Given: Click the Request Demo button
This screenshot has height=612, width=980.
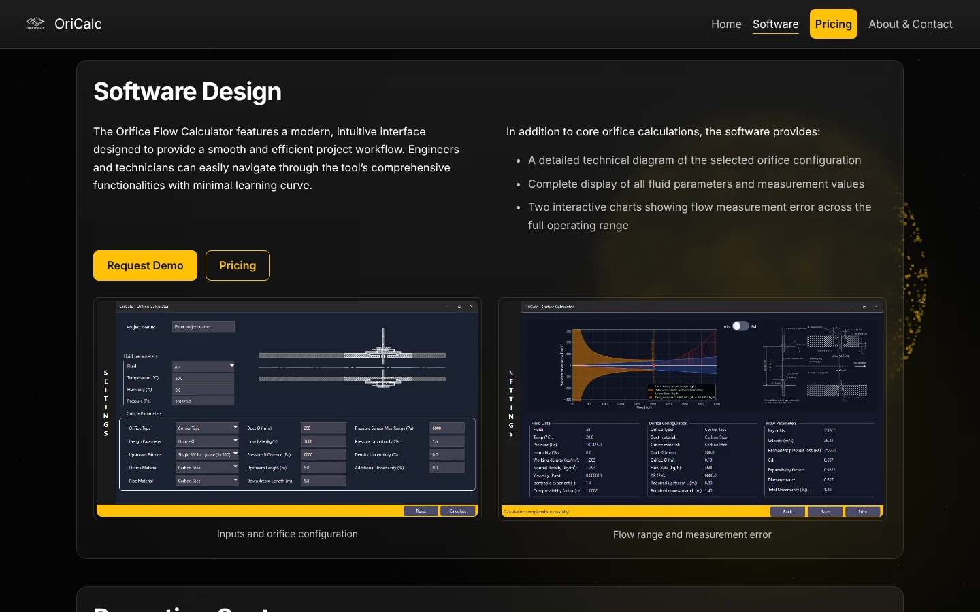Looking at the screenshot, I should tap(145, 265).
